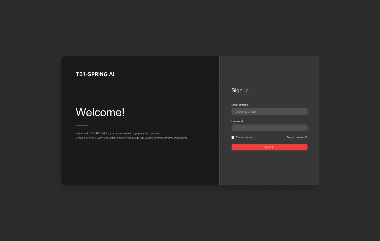Image resolution: width=380 pixels, height=241 pixels.
Task: Enable the Remember me checkbox
Action: click(x=233, y=137)
